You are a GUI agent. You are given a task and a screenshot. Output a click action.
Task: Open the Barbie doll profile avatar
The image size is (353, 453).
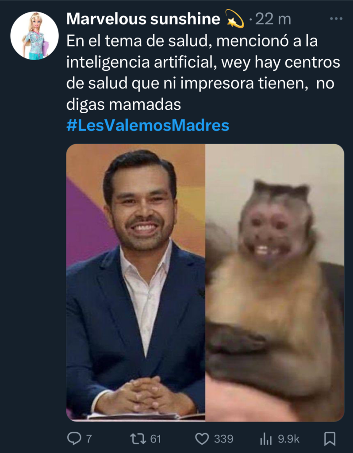tap(35, 36)
